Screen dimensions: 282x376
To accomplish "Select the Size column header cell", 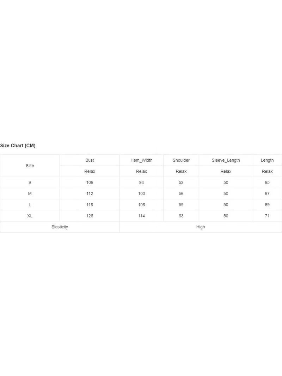I will tap(30, 166).
